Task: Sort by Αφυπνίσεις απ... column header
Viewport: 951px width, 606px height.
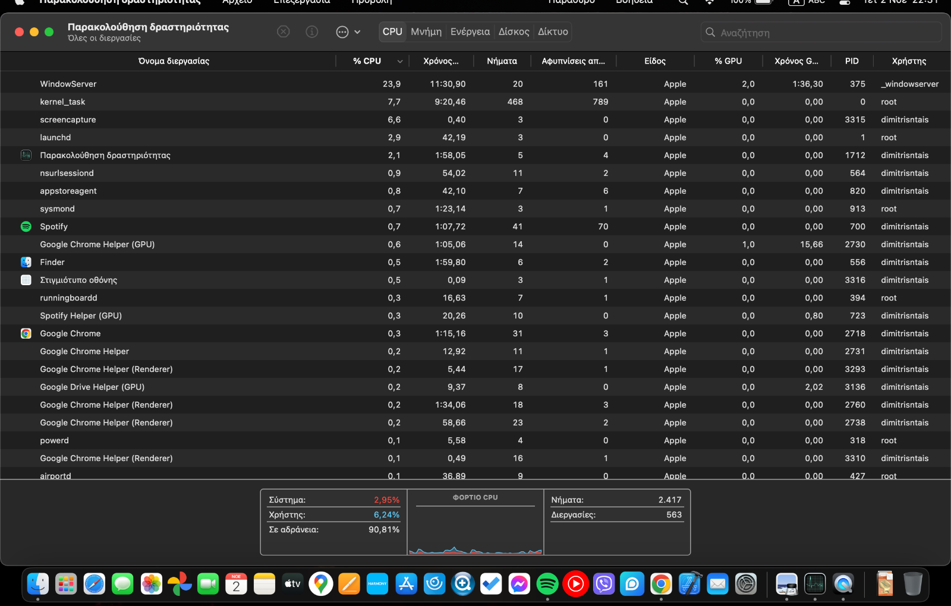Action: click(x=573, y=61)
